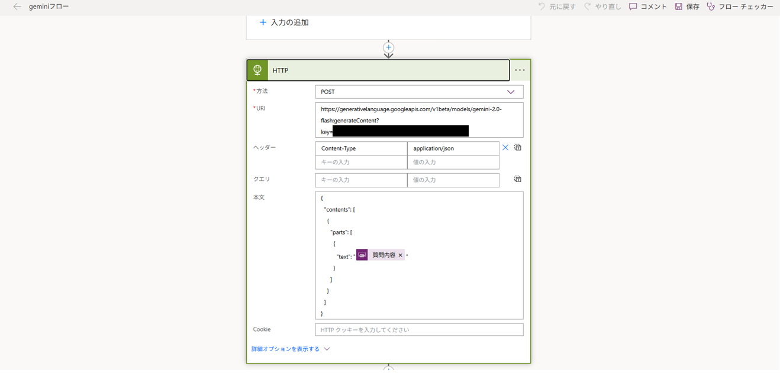Click the "parts": [ line in body
This screenshot has width=780, height=373.
tap(341, 232)
